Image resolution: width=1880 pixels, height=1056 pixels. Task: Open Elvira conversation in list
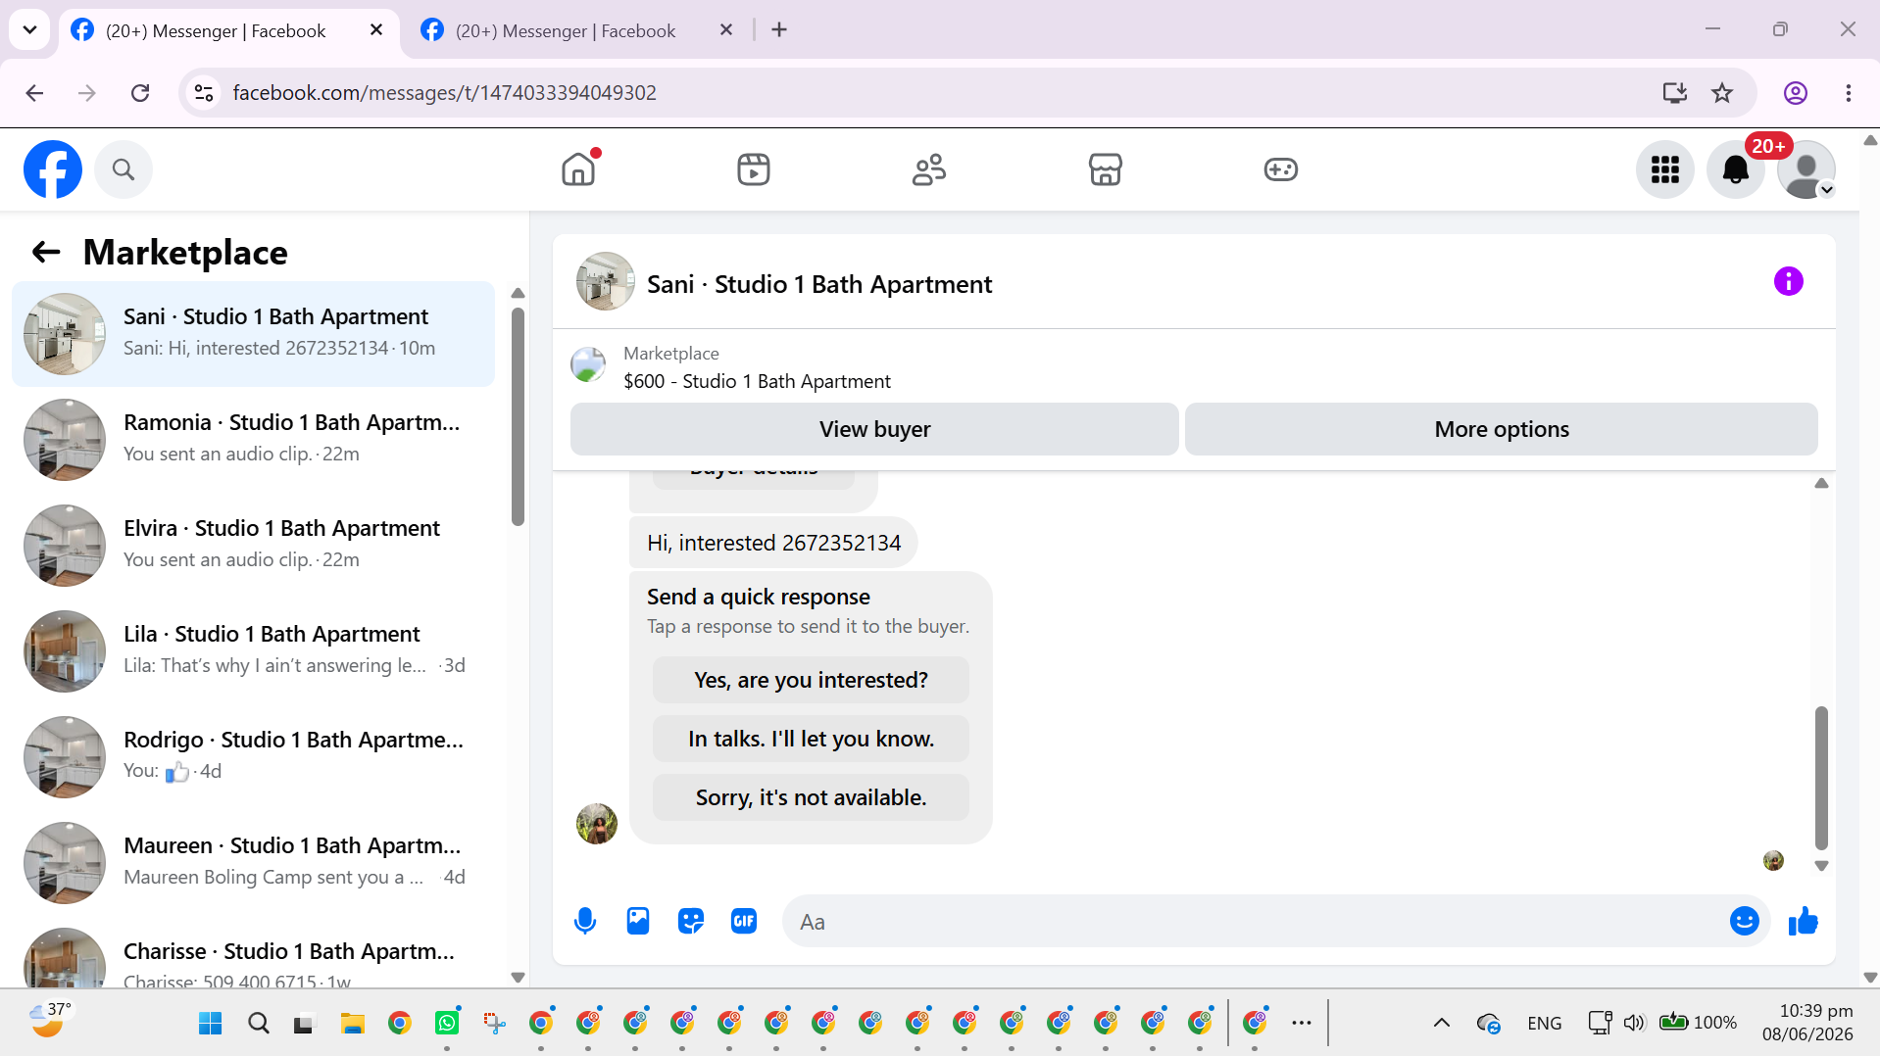pyautogui.click(x=253, y=546)
